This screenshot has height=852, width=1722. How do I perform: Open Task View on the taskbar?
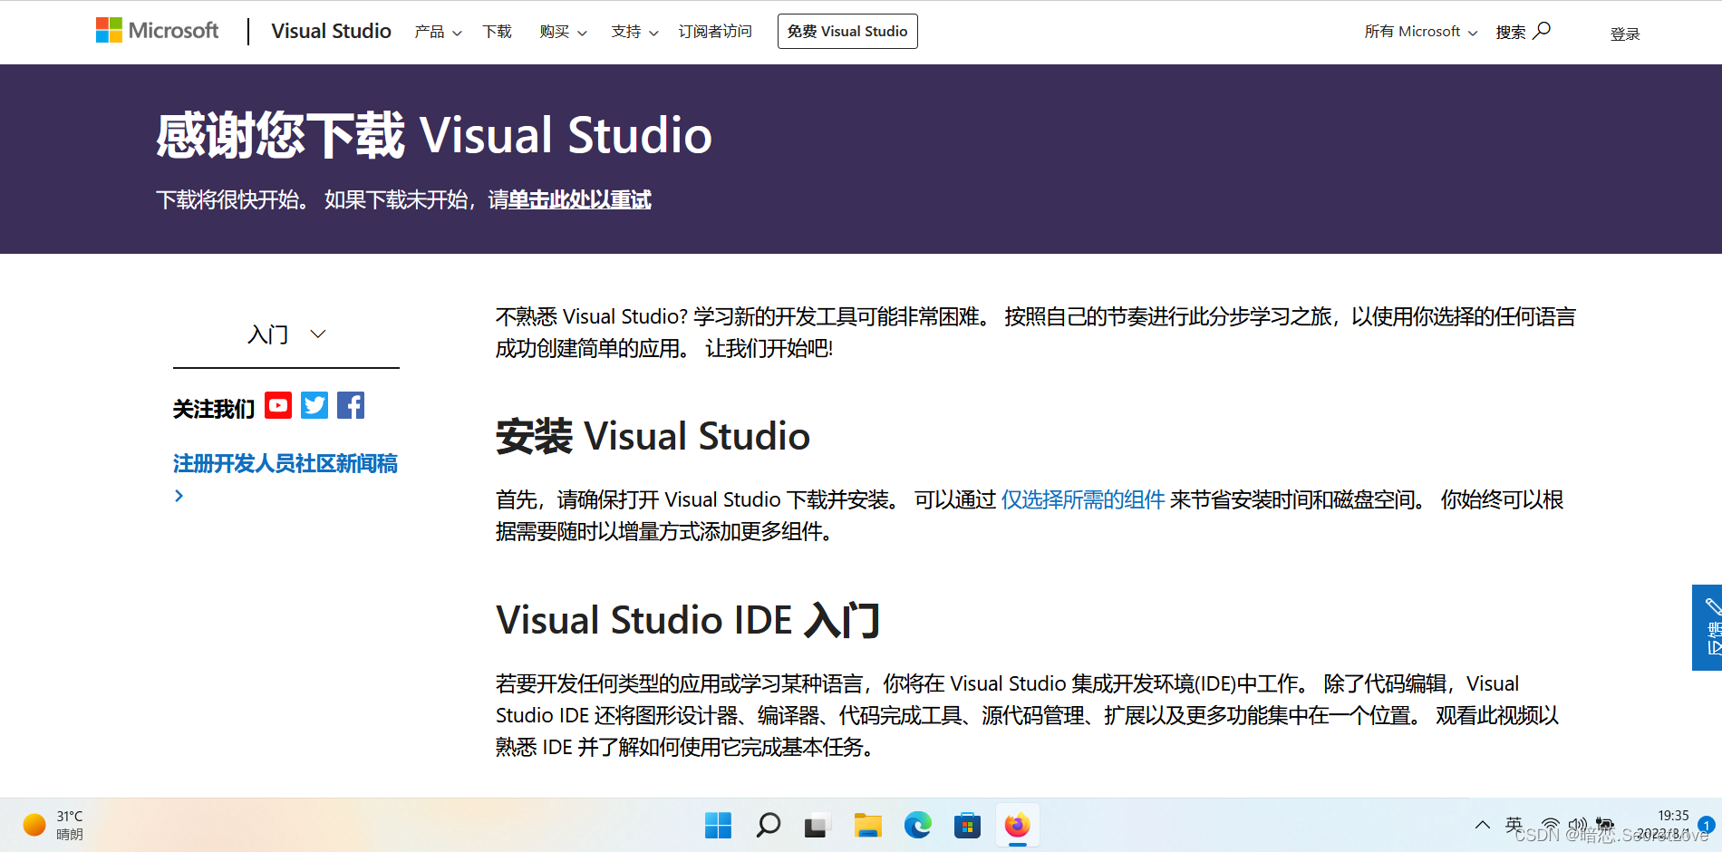click(x=816, y=826)
